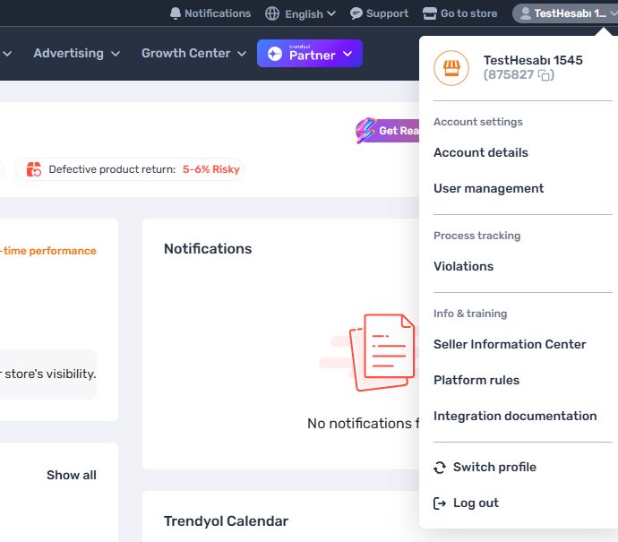Expand the English language dropdown

[331, 13]
